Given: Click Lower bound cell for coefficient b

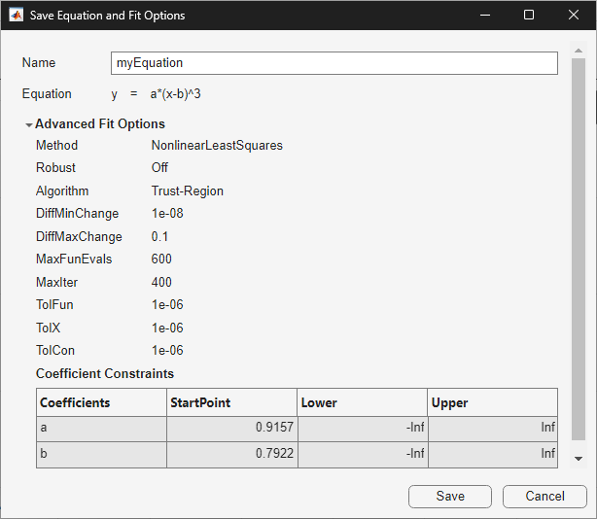Looking at the screenshot, I should (362, 454).
